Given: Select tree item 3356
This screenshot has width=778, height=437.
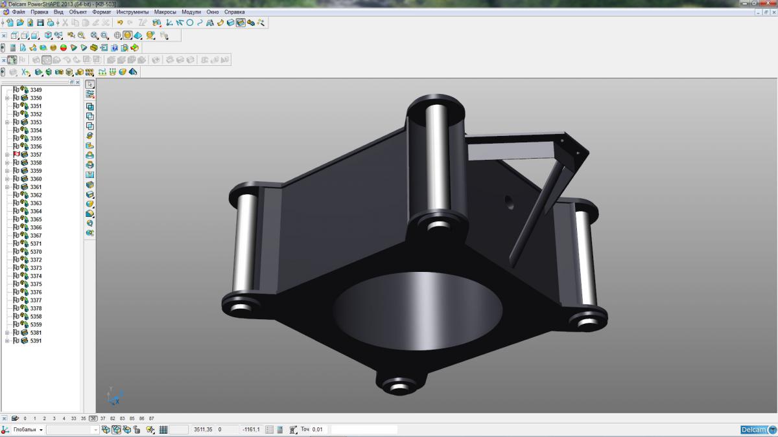Looking at the screenshot, I should pyautogui.click(x=36, y=146).
